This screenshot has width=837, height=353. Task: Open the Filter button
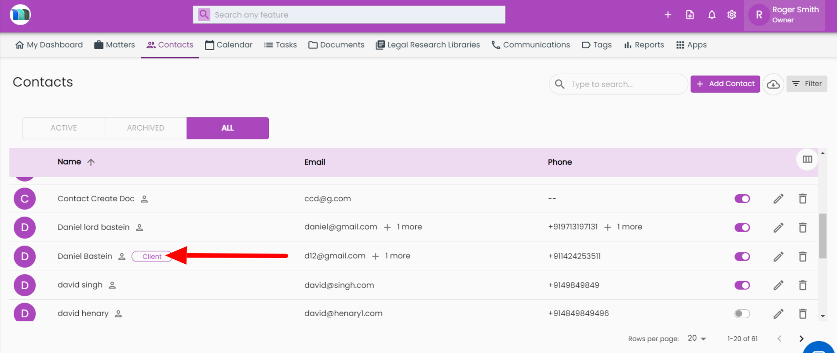(807, 84)
